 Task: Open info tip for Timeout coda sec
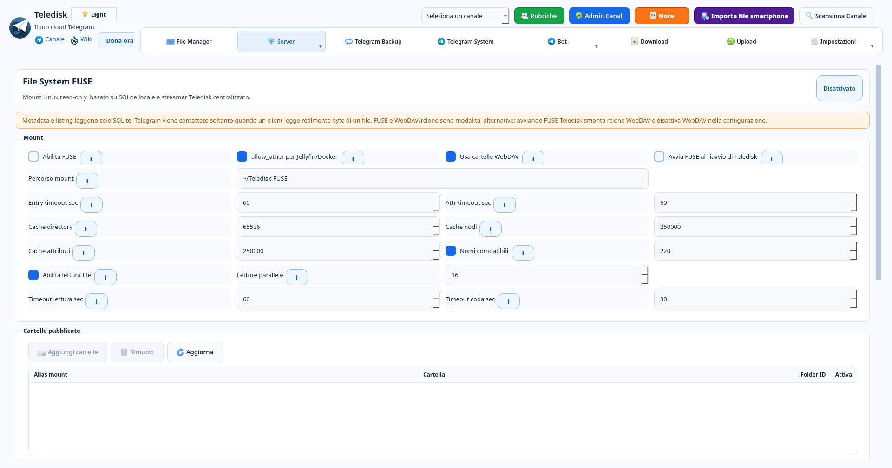(509, 301)
